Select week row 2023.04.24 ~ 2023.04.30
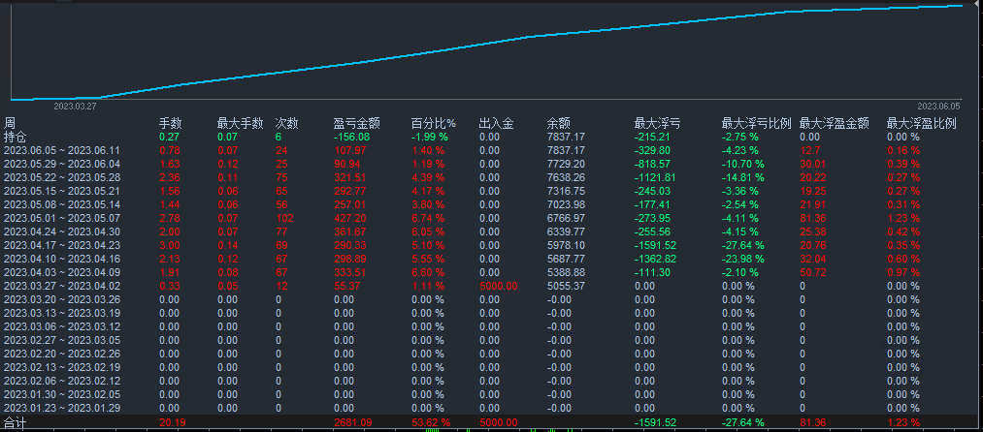This screenshot has height=432, width=983. pos(61,231)
